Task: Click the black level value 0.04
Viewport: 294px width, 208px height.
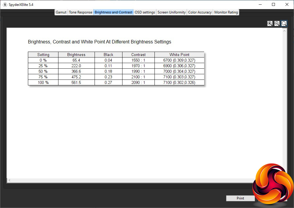Action: [x=108, y=60]
